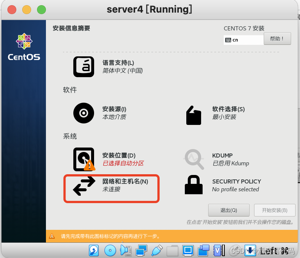300x258 pixels.
Task: Click the VirtualBox audio status icon
Action: pos(126,250)
